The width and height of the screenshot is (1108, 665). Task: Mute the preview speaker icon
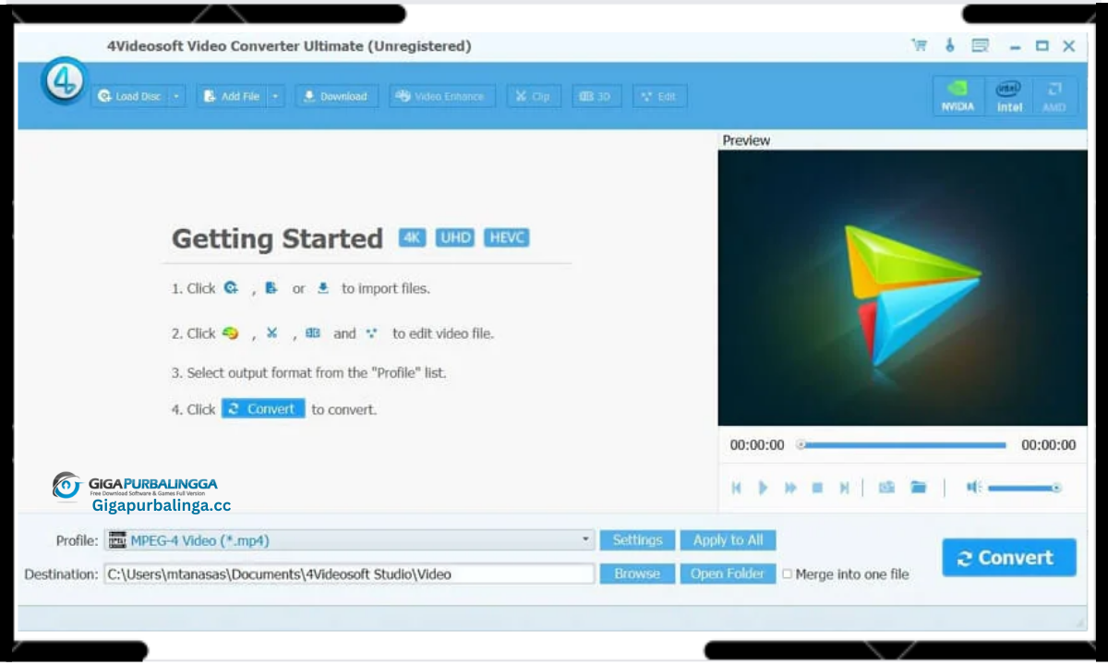(973, 487)
